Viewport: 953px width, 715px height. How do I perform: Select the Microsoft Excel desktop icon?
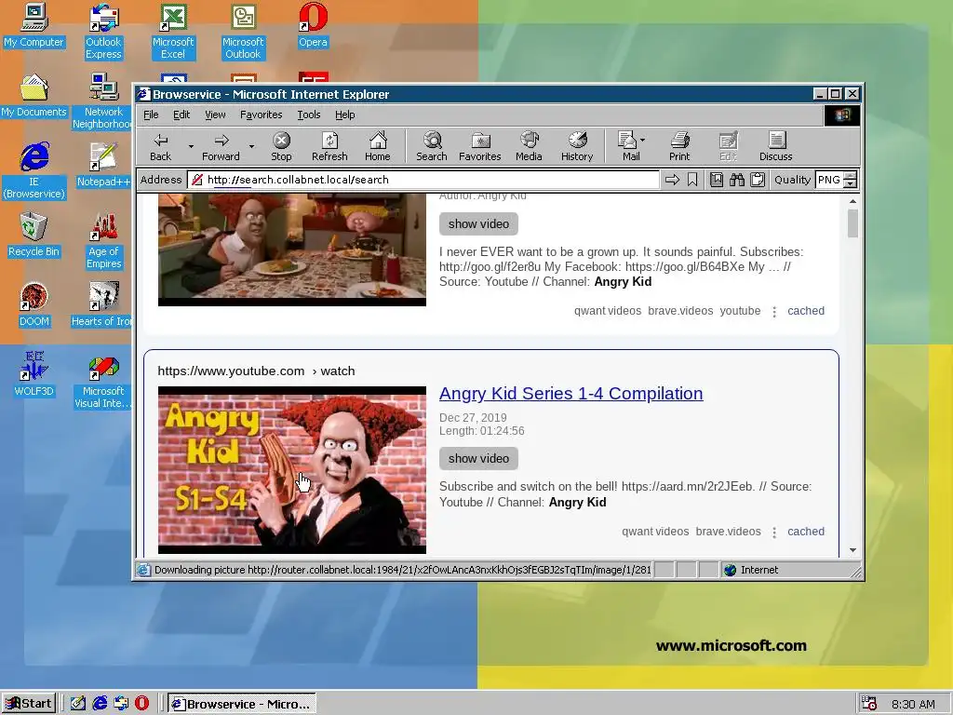173,32
